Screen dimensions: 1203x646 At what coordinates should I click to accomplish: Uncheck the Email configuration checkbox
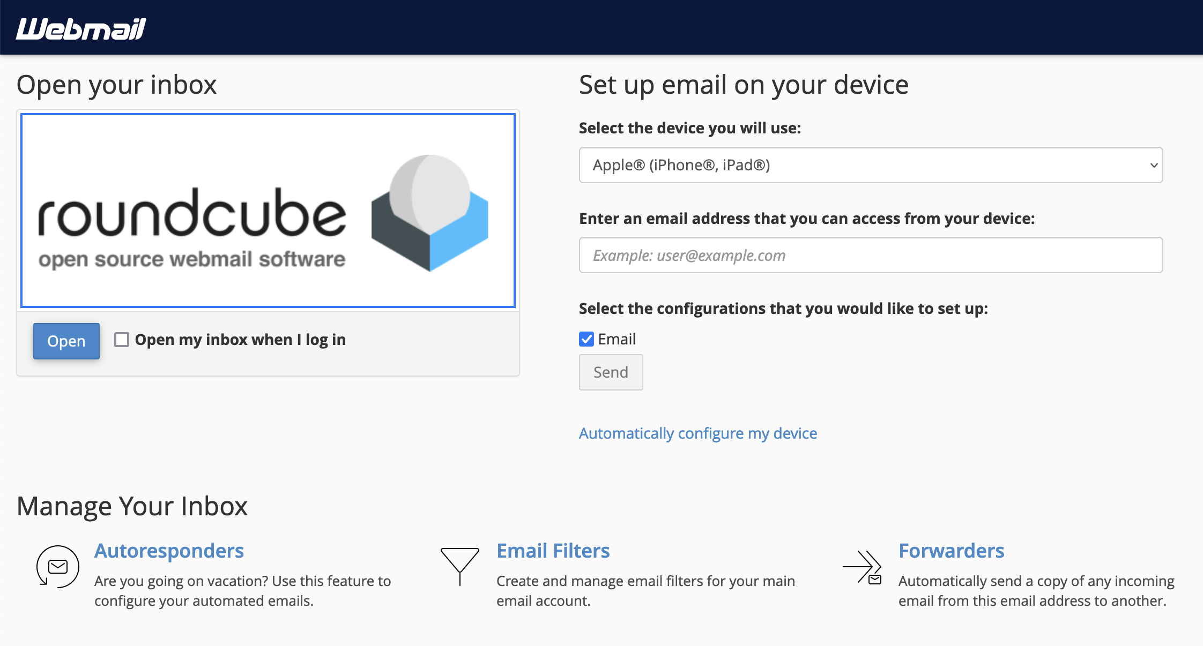point(586,339)
